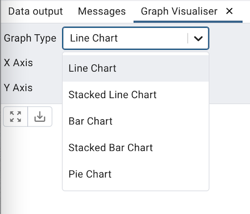The width and height of the screenshot is (250, 214).
Task: Select Pie Chart graph type
Action: pos(136,174)
